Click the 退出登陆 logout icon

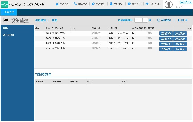147,4
